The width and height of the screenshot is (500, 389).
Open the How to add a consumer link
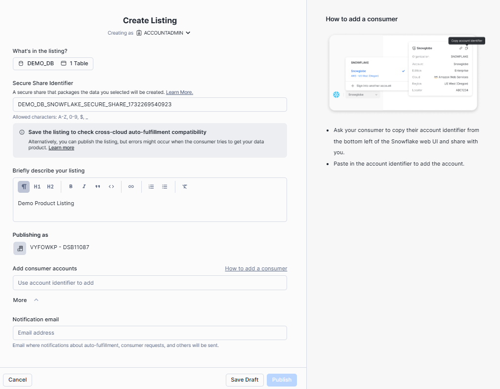tap(256, 268)
